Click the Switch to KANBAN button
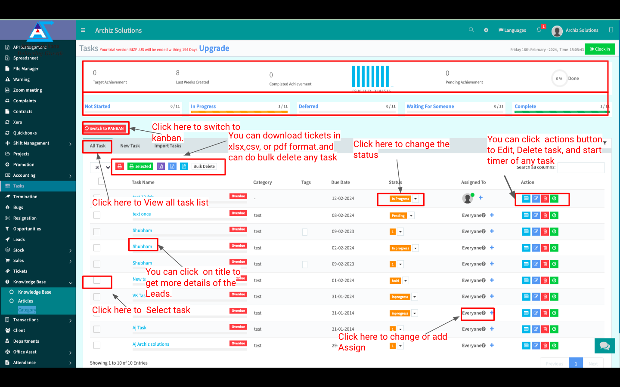620x387 pixels. coord(106,128)
